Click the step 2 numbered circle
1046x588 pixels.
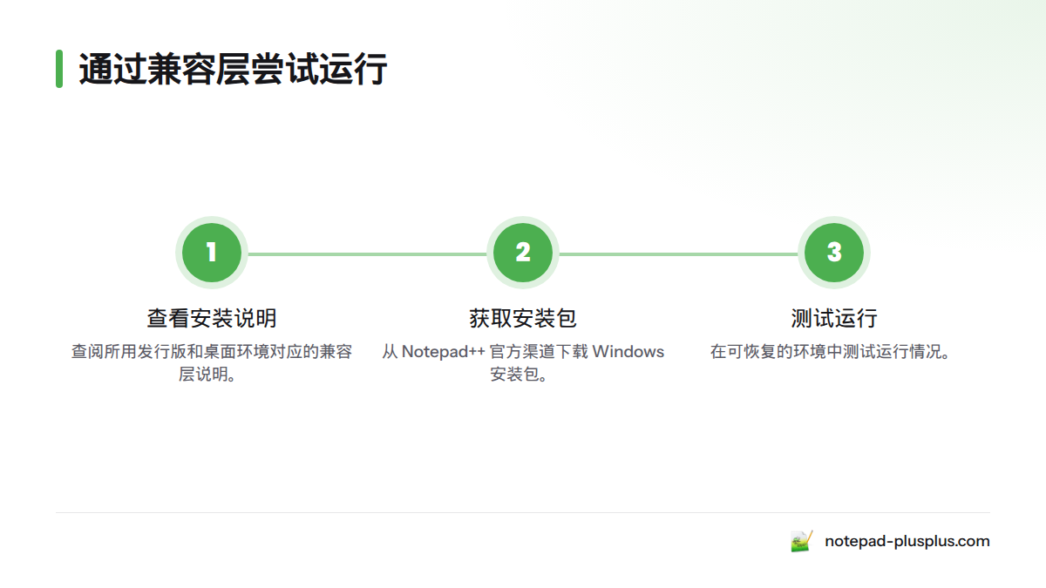pos(523,253)
